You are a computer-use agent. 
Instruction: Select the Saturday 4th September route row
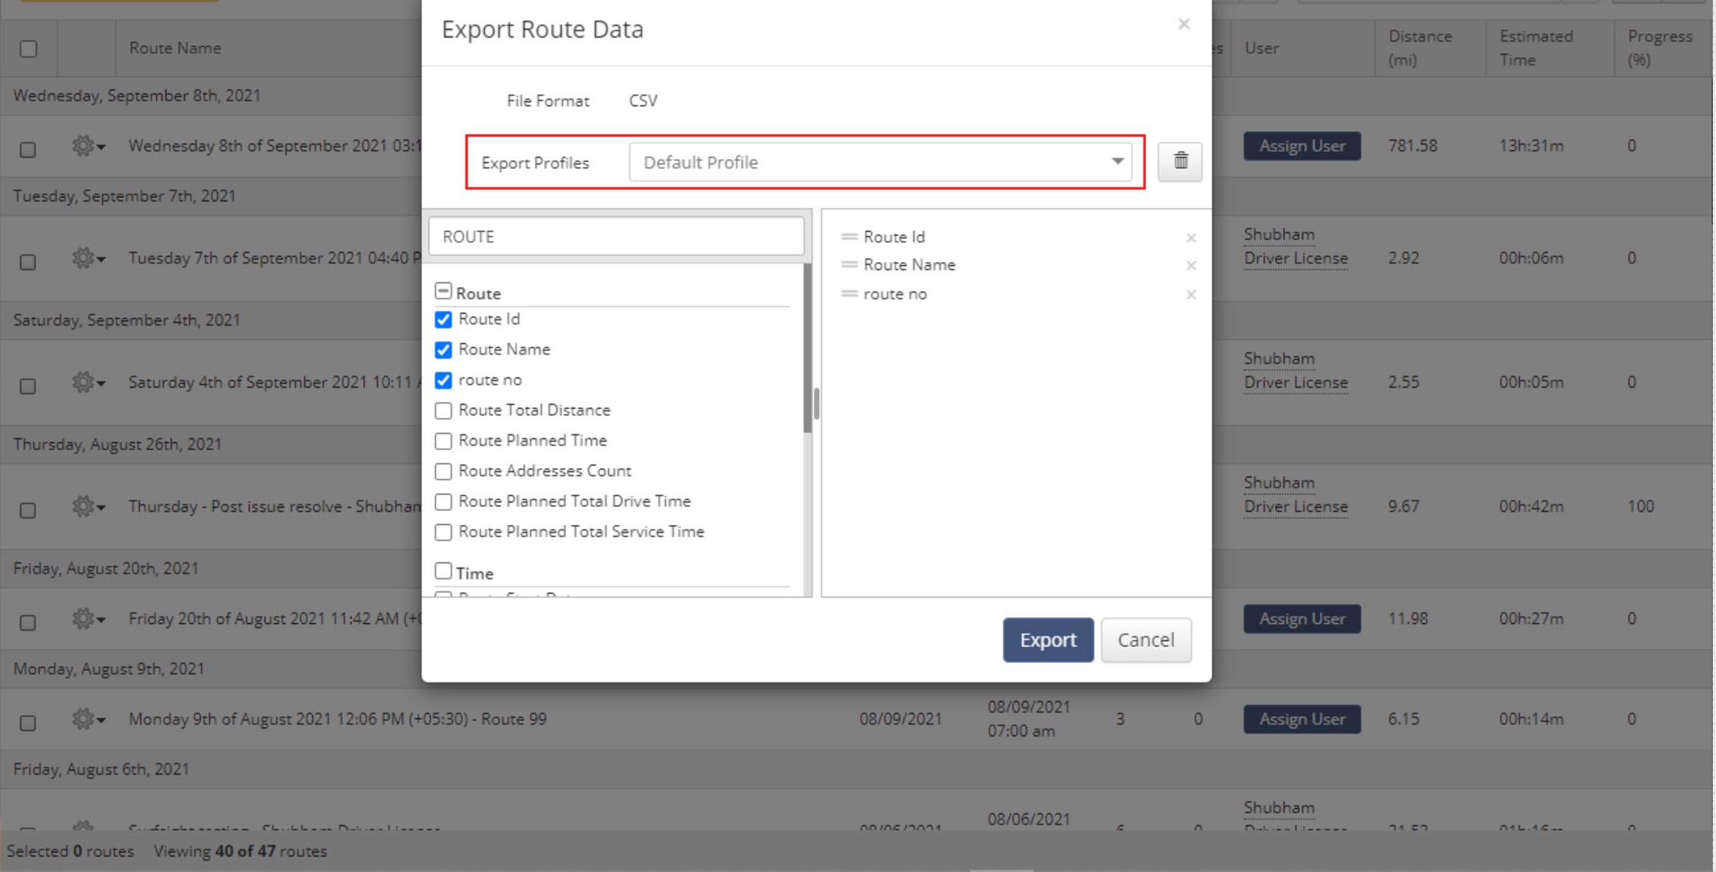(x=28, y=385)
